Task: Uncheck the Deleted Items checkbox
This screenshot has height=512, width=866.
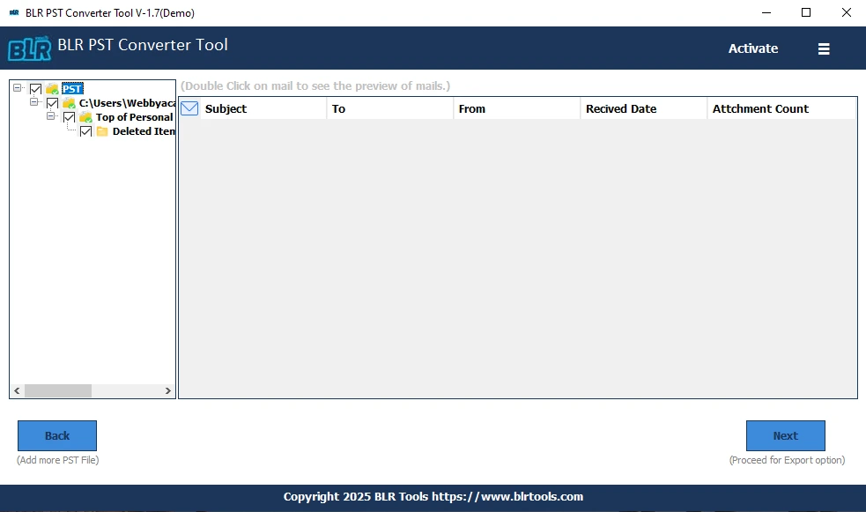Action: coord(85,130)
